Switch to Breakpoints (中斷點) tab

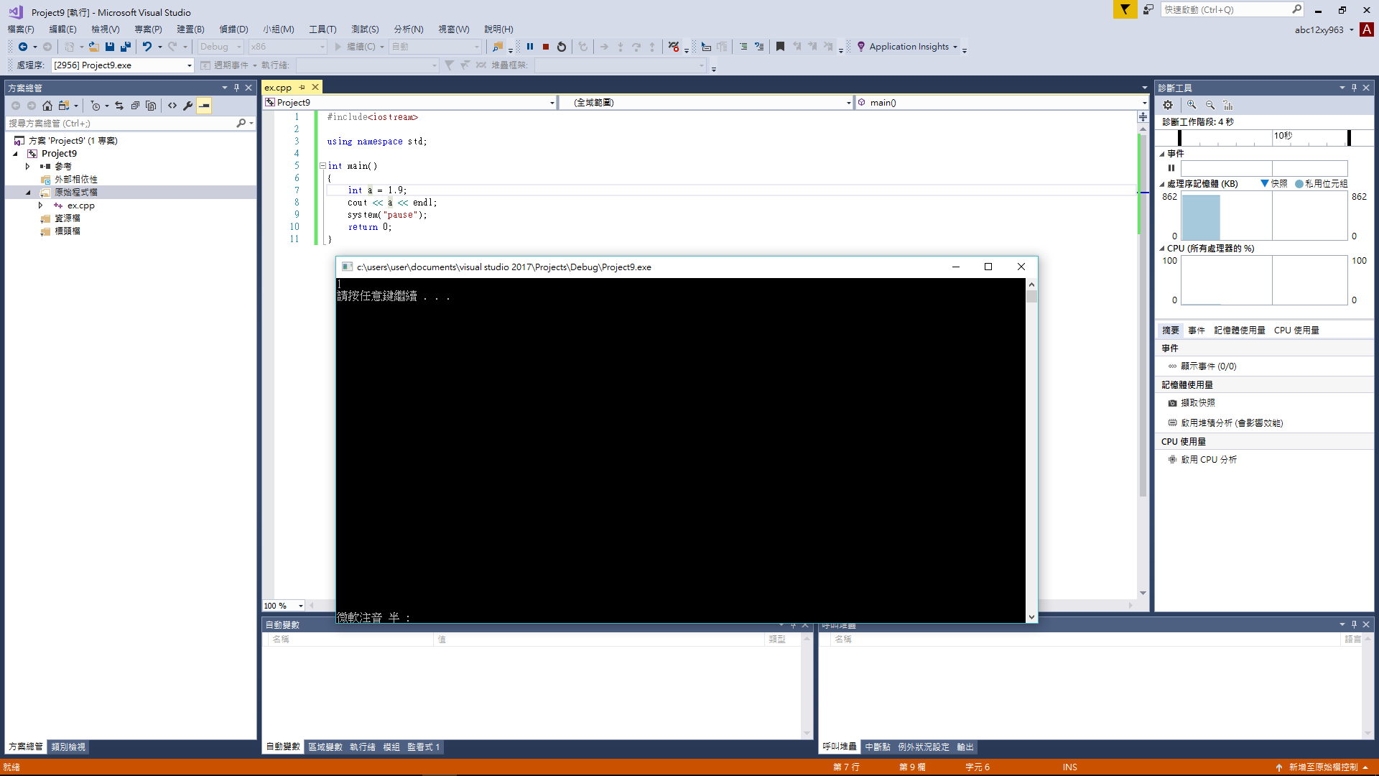click(877, 747)
